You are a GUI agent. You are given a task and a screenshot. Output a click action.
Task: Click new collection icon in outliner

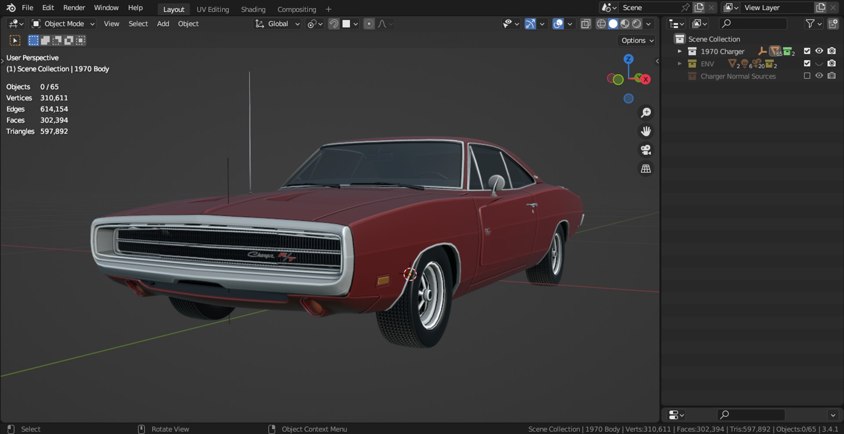(x=833, y=24)
